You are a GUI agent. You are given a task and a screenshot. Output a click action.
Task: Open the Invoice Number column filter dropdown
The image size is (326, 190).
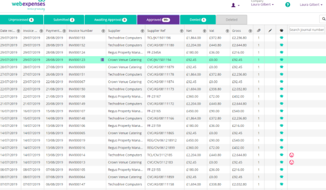pyautogui.click(x=103, y=31)
